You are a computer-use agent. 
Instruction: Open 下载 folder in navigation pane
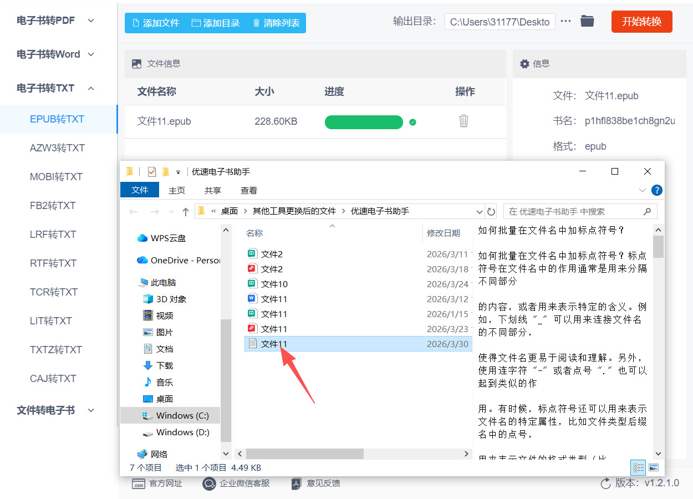coord(158,365)
